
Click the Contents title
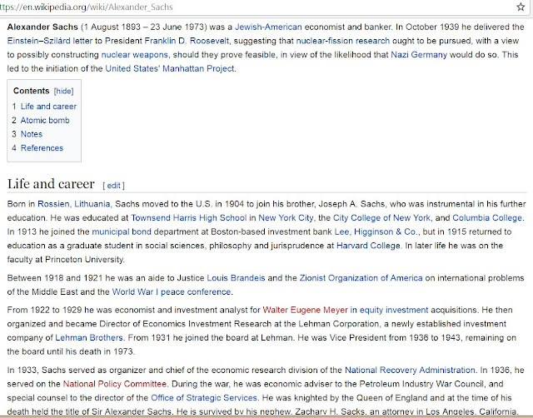coord(32,91)
